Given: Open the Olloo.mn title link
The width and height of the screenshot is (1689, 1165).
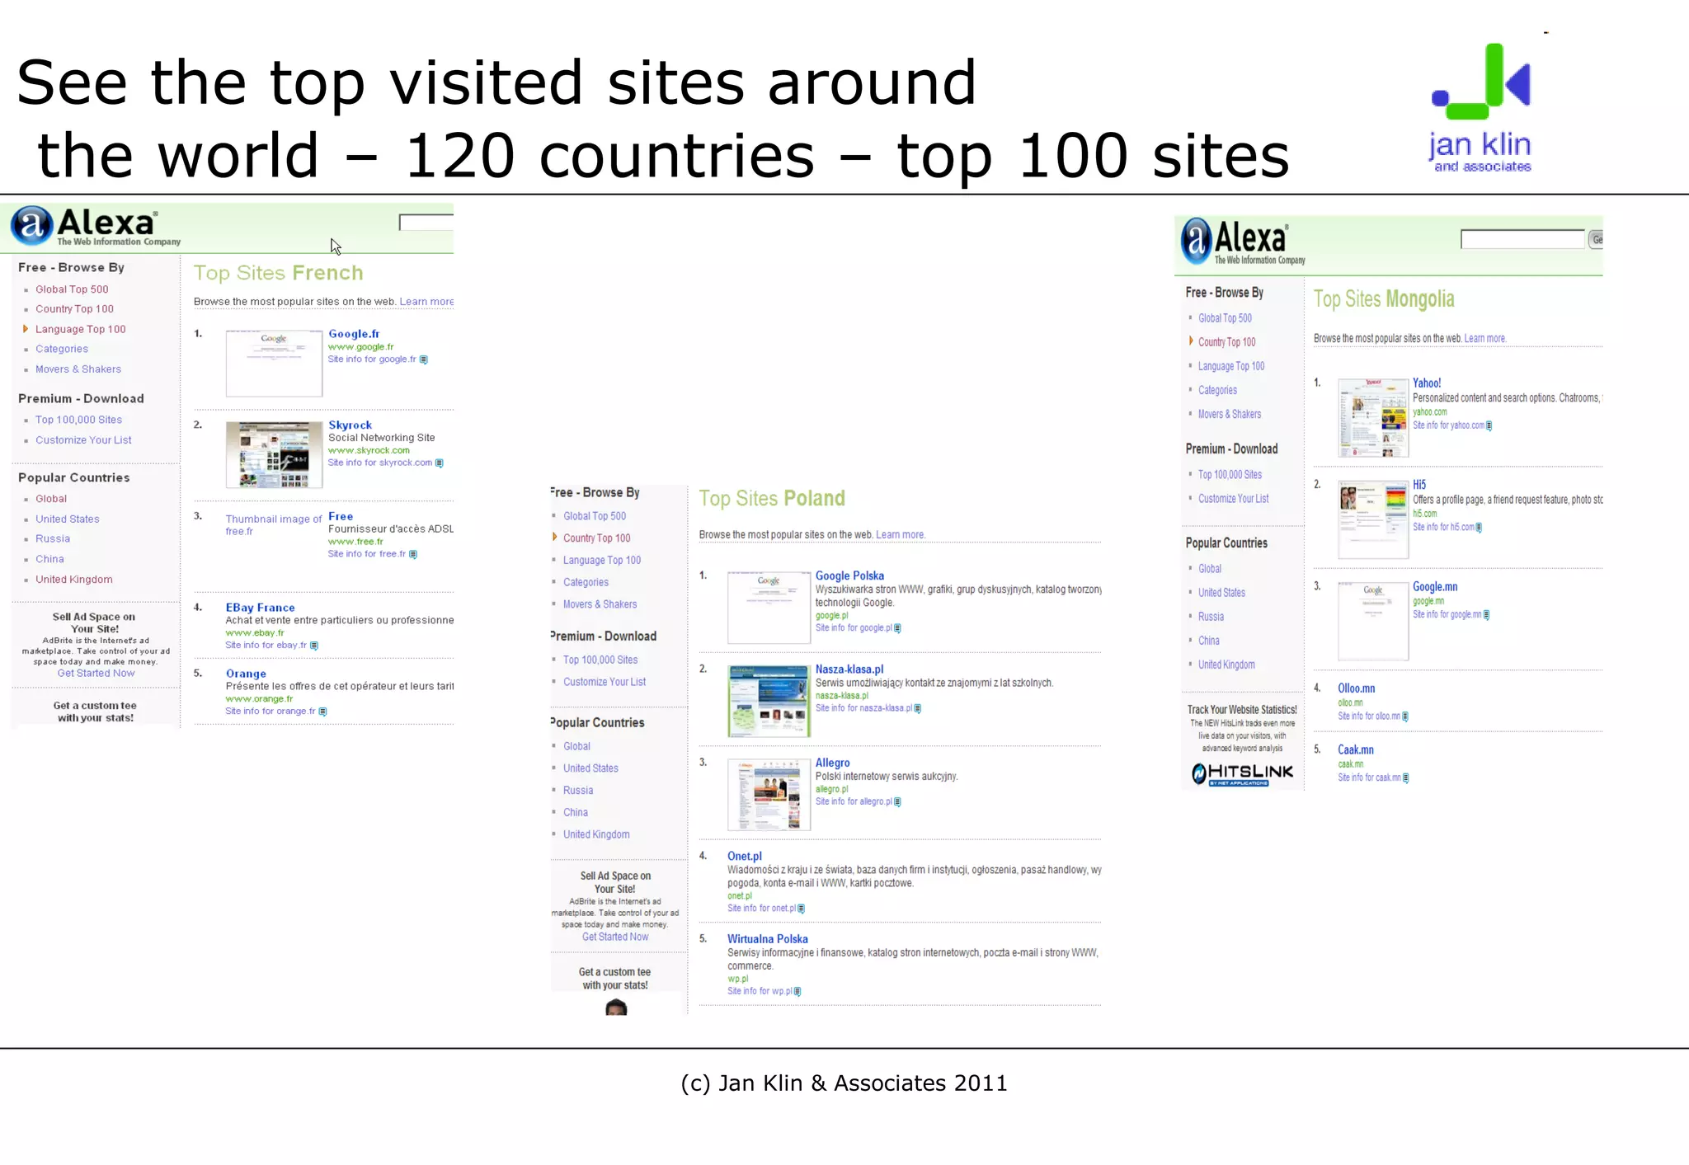Looking at the screenshot, I should click(1357, 688).
